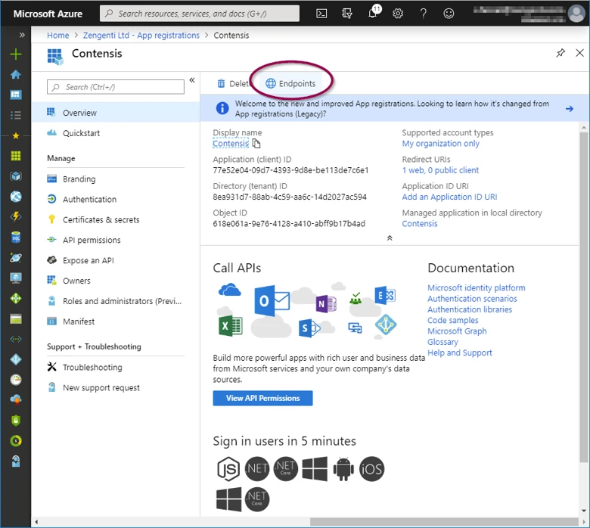590x528 pixels.
Task: Open Contensis display name link
Action: (x=231, y=144)
